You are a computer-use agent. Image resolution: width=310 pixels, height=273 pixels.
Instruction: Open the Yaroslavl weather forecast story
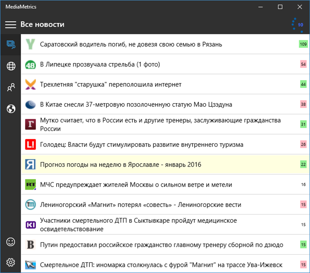coord(120,165)
